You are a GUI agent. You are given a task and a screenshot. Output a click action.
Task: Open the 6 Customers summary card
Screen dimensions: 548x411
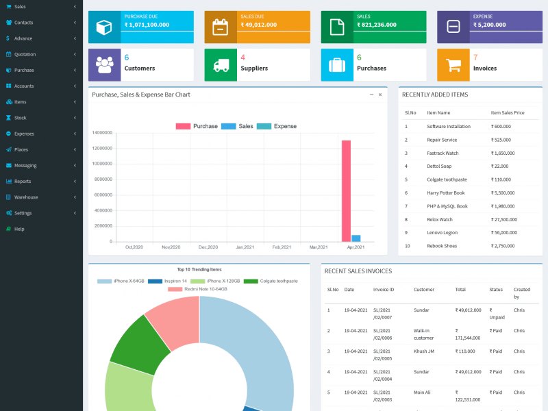(x=141, y=64)
